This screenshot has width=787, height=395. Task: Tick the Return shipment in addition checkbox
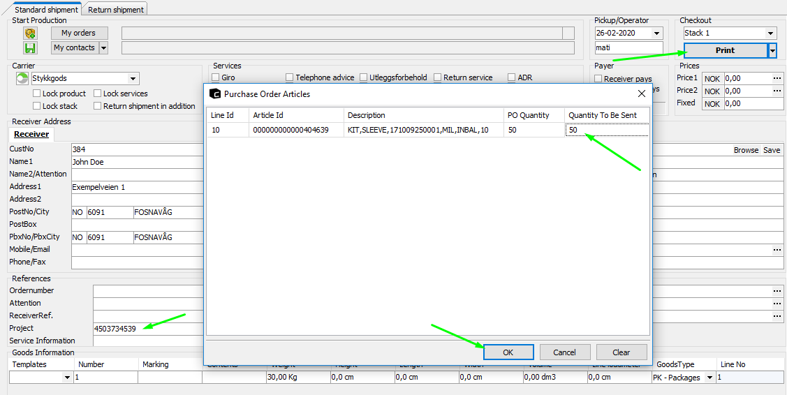pos(98,106)
